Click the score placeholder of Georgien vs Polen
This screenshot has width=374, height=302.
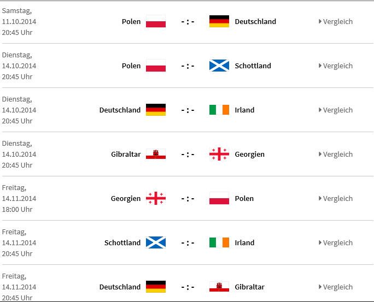point(188,199)
